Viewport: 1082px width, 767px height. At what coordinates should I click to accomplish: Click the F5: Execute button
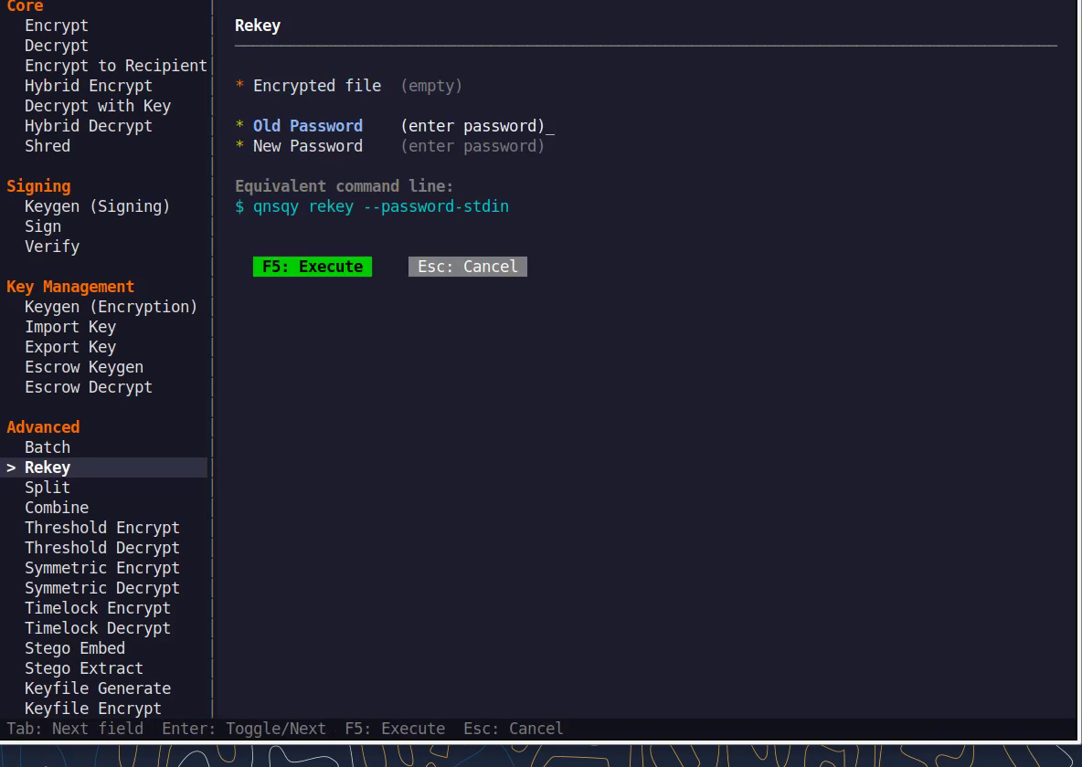point(313,267)
